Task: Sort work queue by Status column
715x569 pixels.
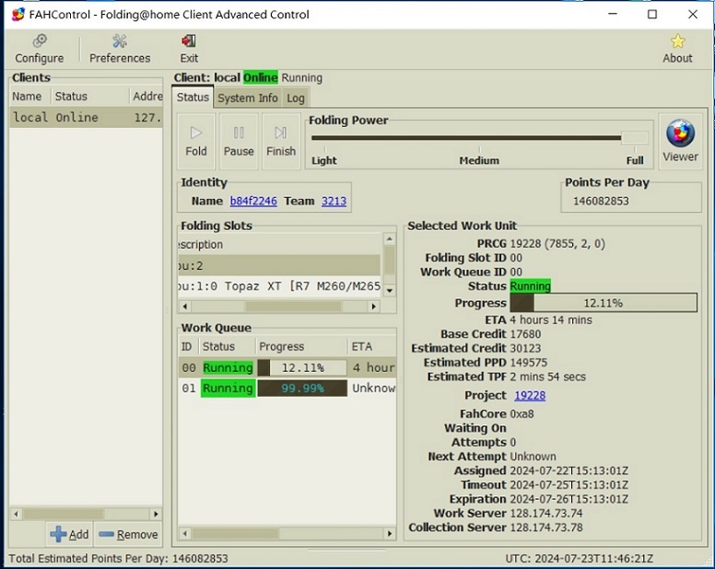Action: pos(227,347)
